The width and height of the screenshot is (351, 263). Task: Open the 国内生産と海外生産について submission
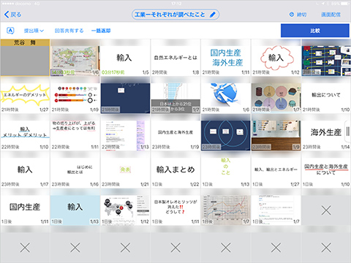pos(326,172)
